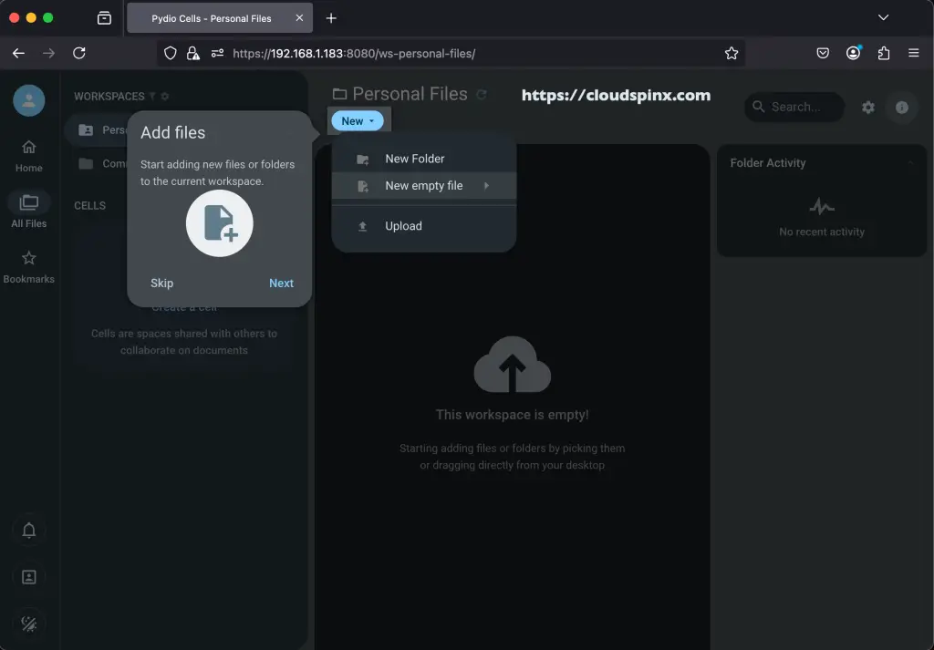The height and width of the screenshot is (650, 934).
Task: Visit the cloudspinx.com link
Action: (x=617, y=95)
